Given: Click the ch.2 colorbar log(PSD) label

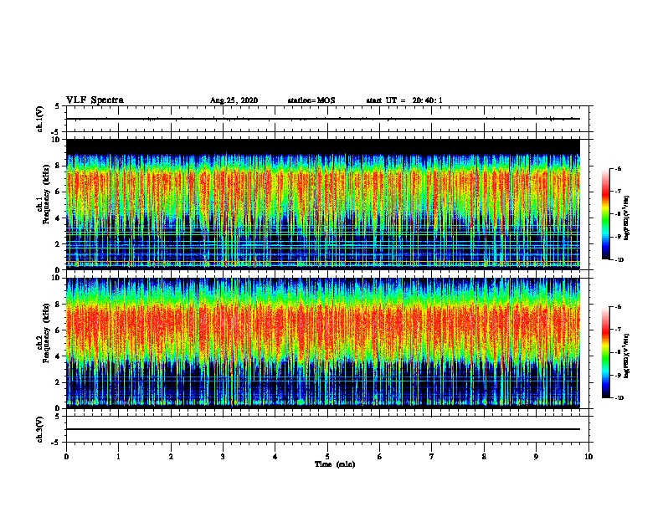Looking at the screenshot, I should click(x=627, y=356).
